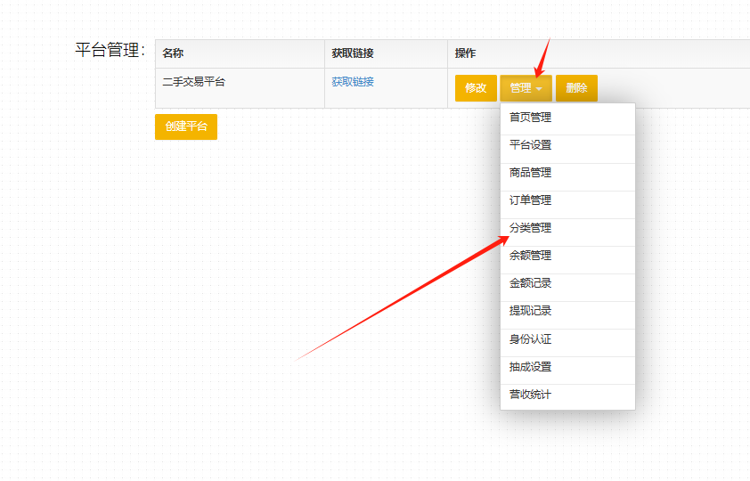This screenshot has width=750, height=481.
Task: Click the 名称 column header
Action: coord(240,53)
